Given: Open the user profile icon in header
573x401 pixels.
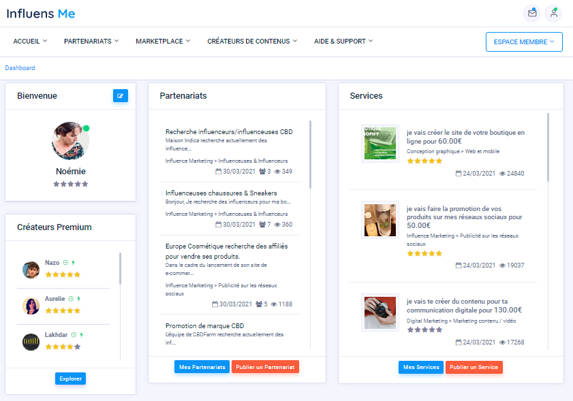Looking at the screenshot, I should (x=554, y=13).
